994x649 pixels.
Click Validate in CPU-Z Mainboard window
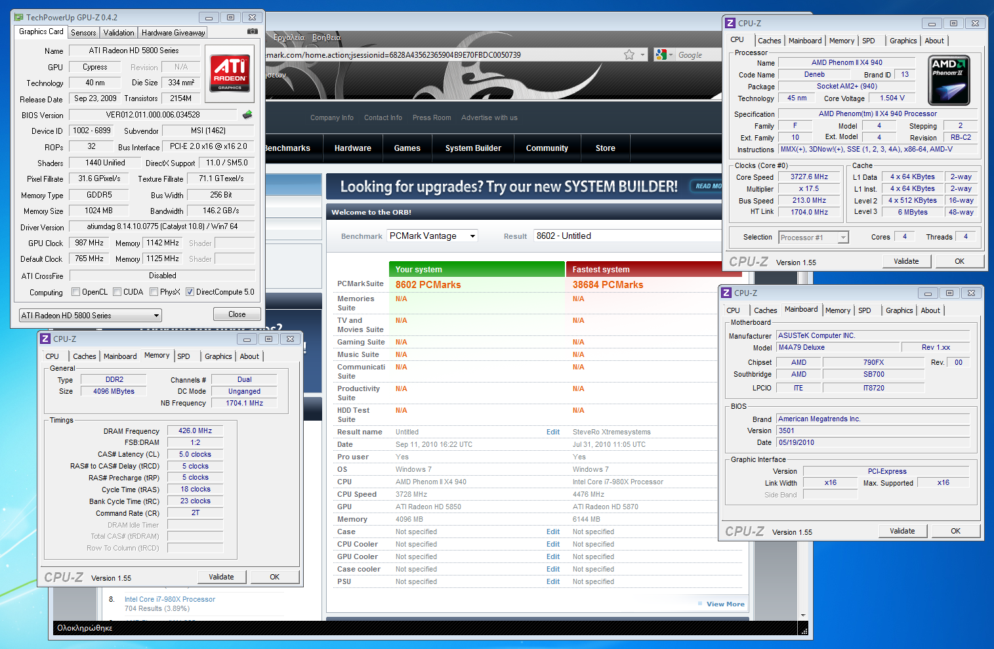(x=902, y=531)
